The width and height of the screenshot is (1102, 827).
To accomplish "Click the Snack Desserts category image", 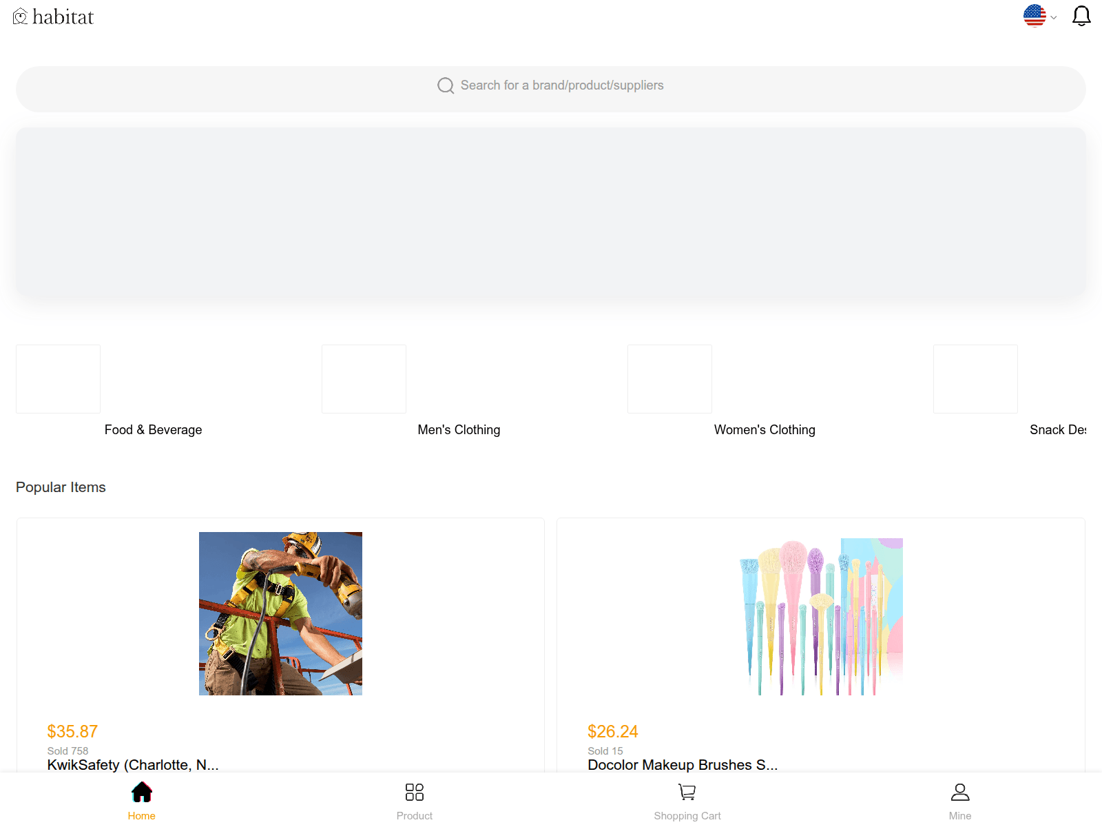I will pyautogui.click(x=975, y=379).
